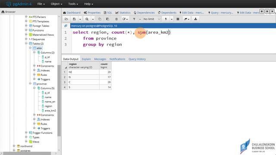Select the name_en column in tree
This screenshot has height=155, width=276.
click(x=50, y=102)
